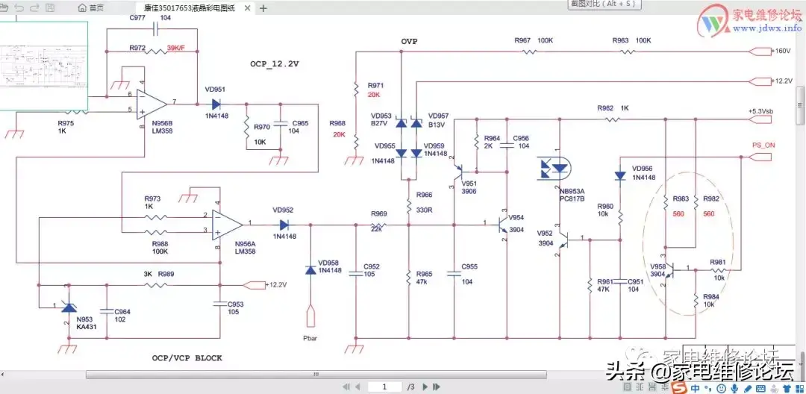Toggle the IME punctuation mode

pyautogui.click(x=707, y=388)
